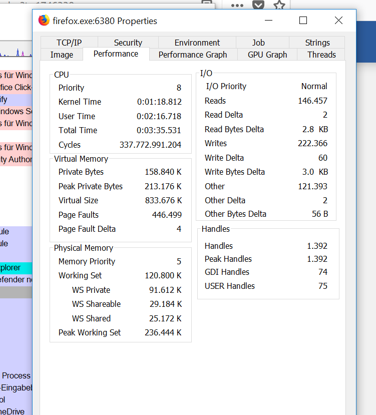Click Other Bytes Delta value 56 B

[x=320, y=214]
